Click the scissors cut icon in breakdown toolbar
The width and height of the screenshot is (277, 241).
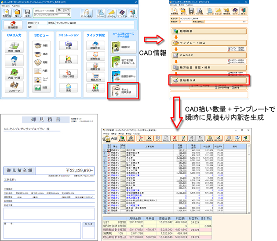pos(149,138)
